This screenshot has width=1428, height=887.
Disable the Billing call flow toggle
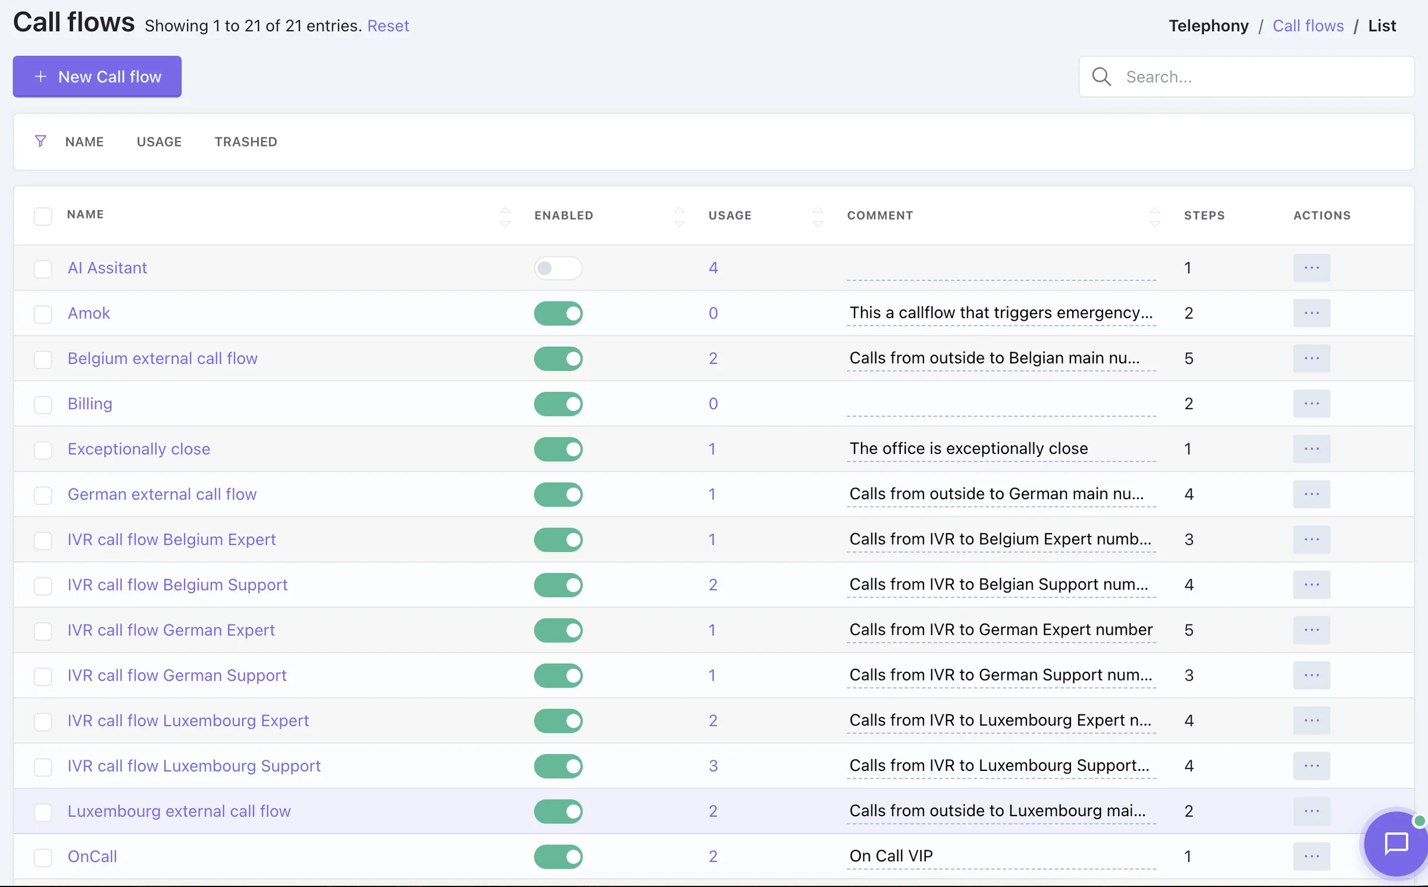pyautogui.click(x=558, y=404)
